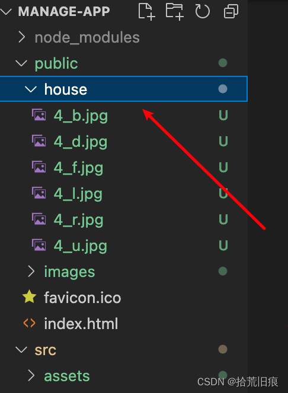Collapse the MANAGE-APP project section
The image size is (288, 393).
coord(6,11)
